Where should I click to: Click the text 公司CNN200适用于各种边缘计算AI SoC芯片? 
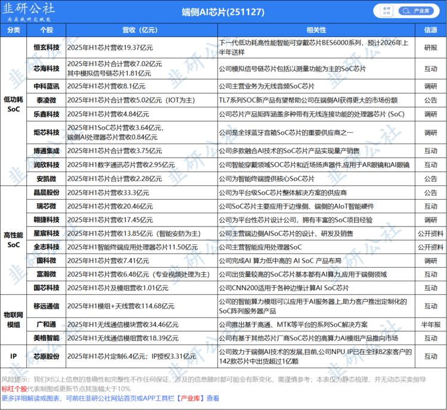[284, 288]
